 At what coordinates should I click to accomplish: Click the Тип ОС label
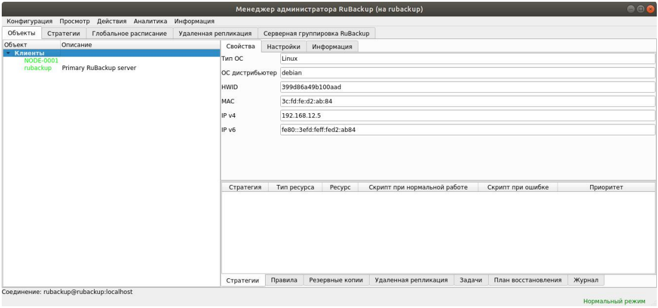click(x=232, y=59)
